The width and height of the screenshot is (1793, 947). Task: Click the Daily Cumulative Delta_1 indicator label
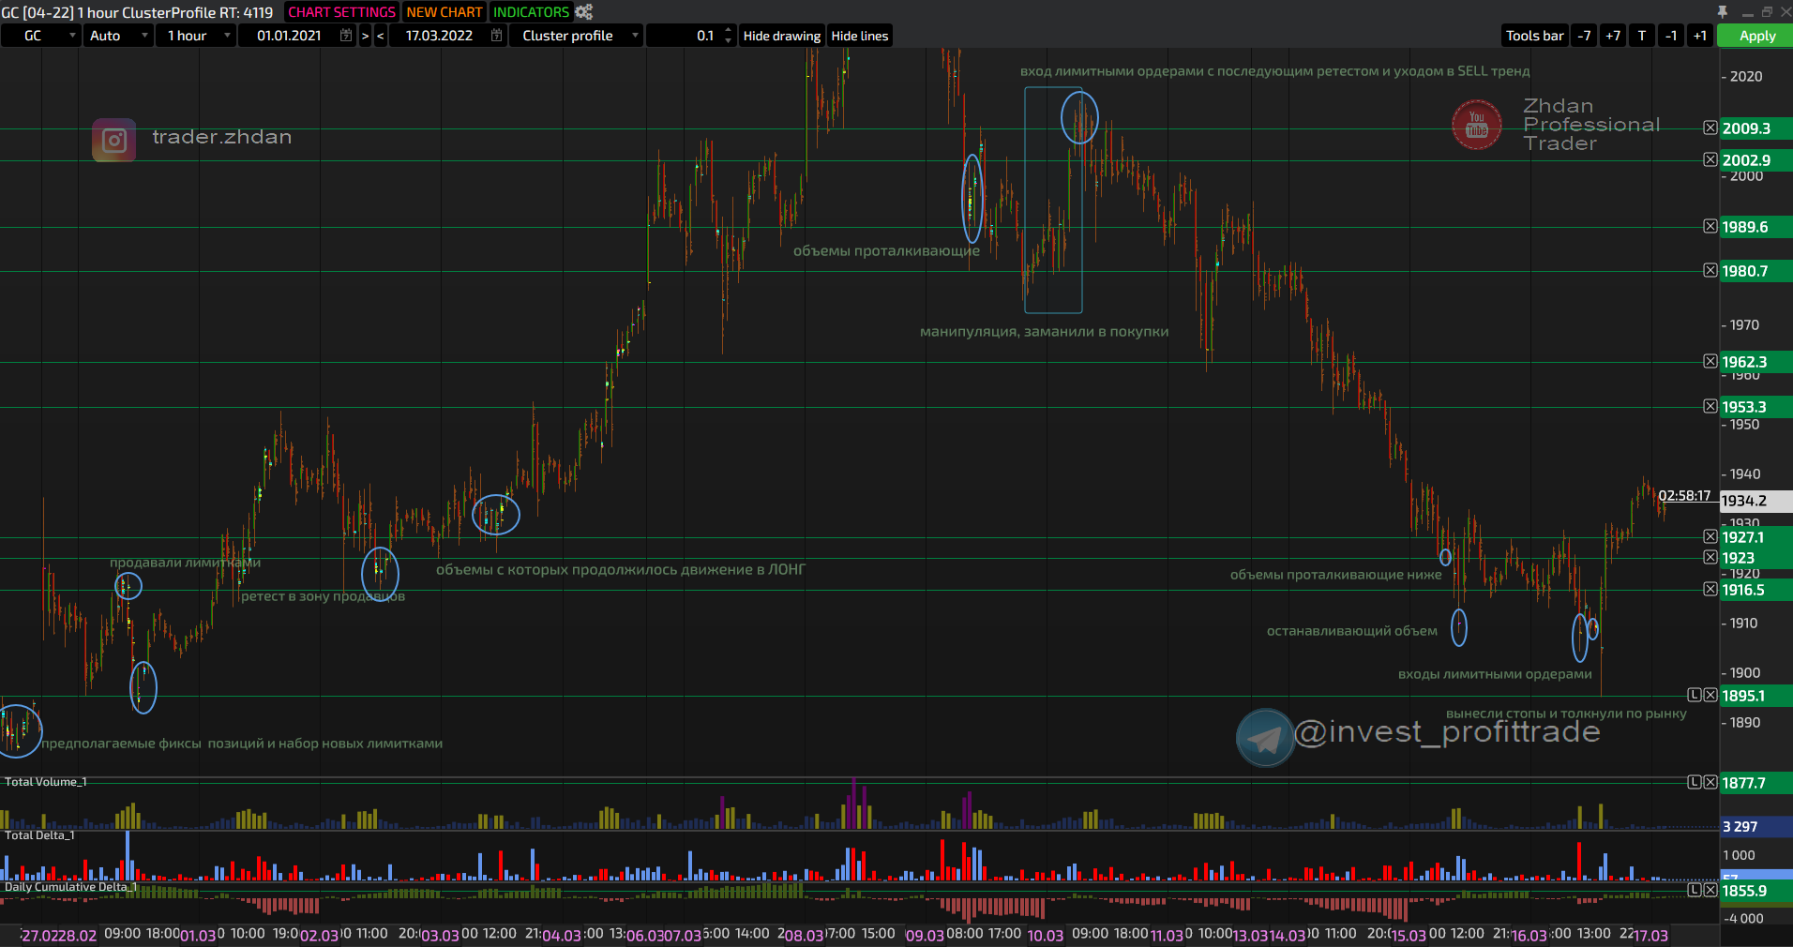tap(70, 887)
